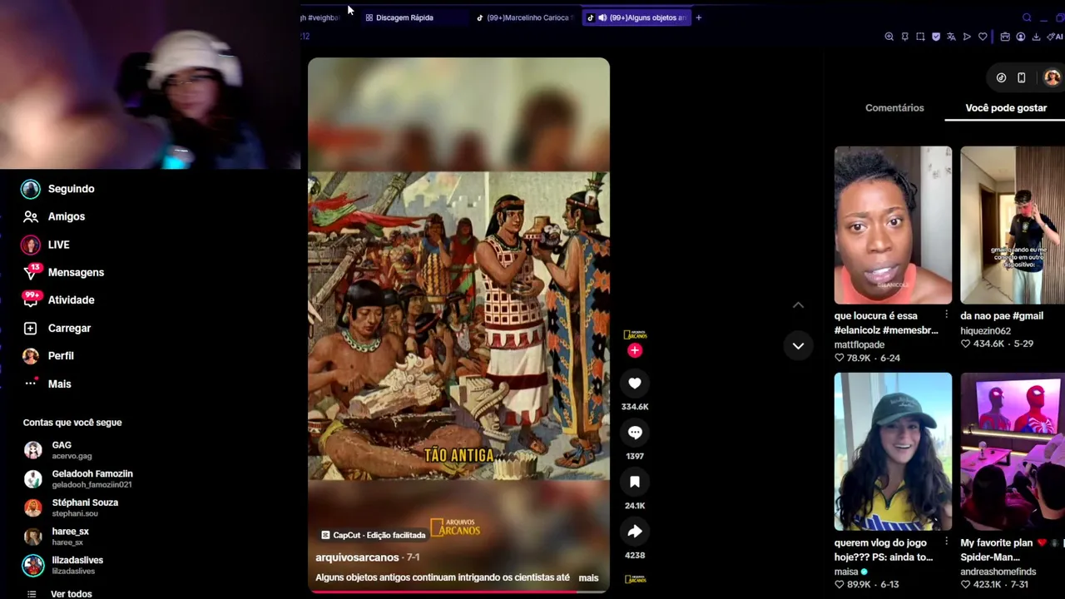The image size is (1065, 599).
Task: Open the da nao pae #gmail video thumbnail
Action: pos(1013,225)
